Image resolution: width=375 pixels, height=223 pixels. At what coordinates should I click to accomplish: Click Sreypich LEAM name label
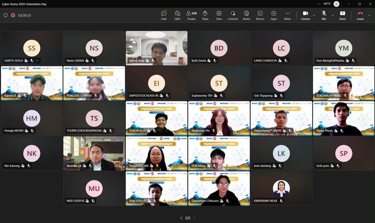click(x=138, y=166)
